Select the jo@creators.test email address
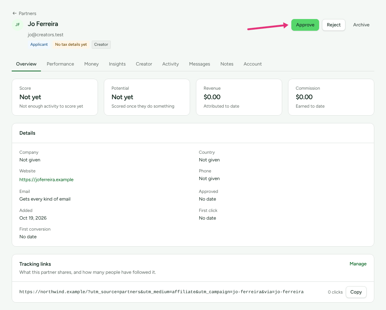Screen dimensions: 386x310 [x=46, y=35]
